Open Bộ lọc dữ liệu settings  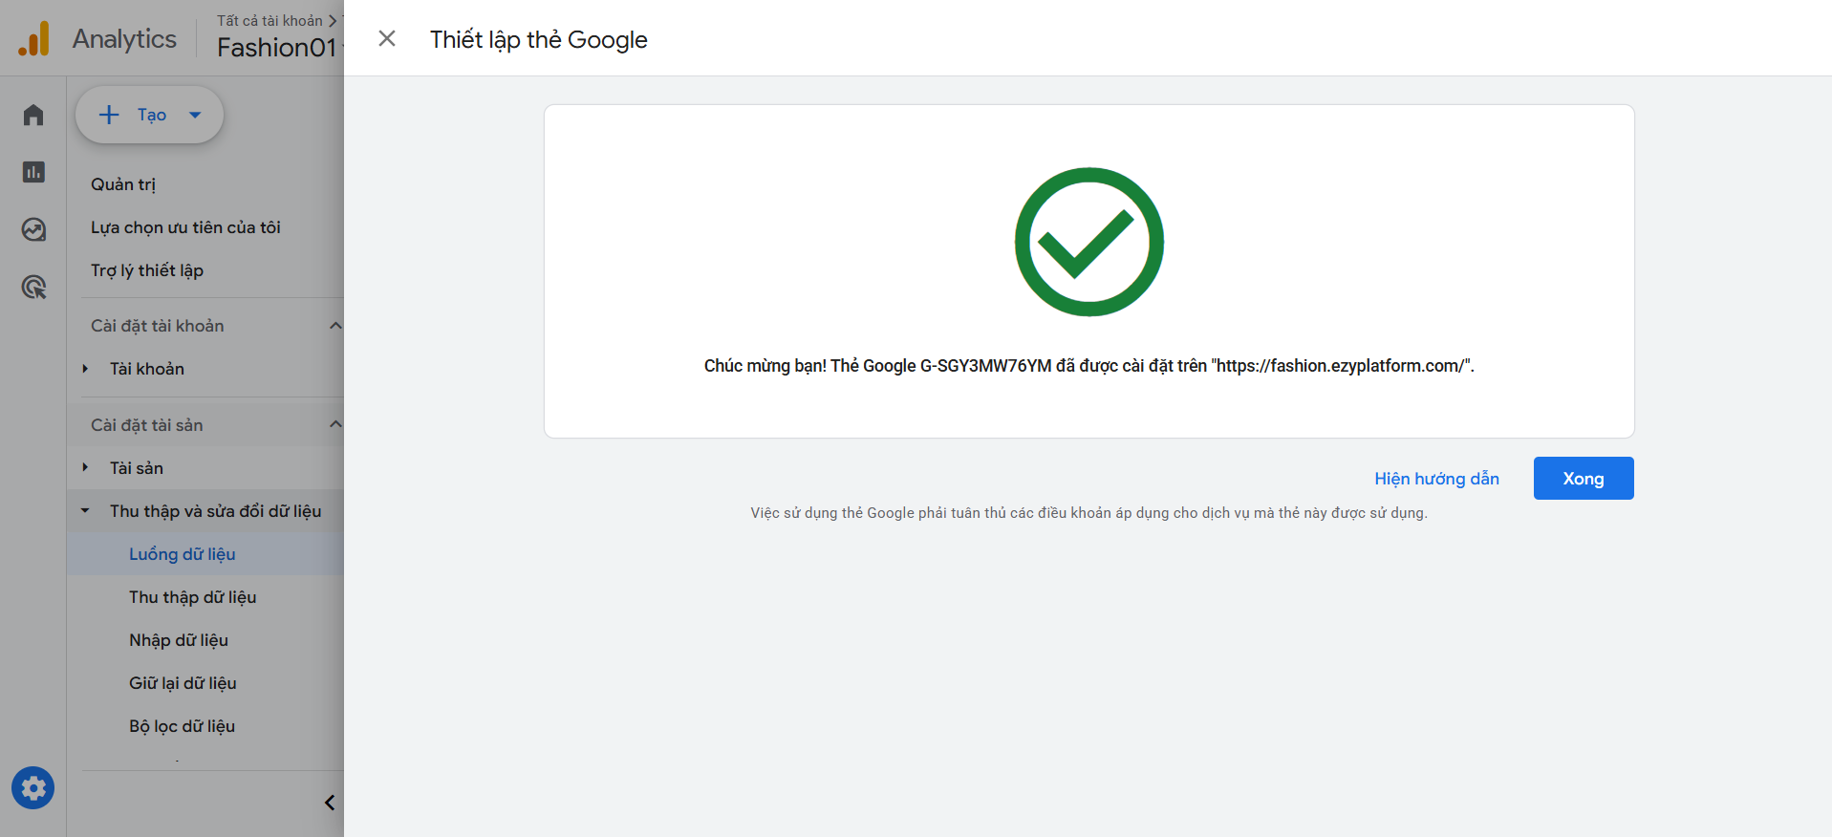[182, 726]
